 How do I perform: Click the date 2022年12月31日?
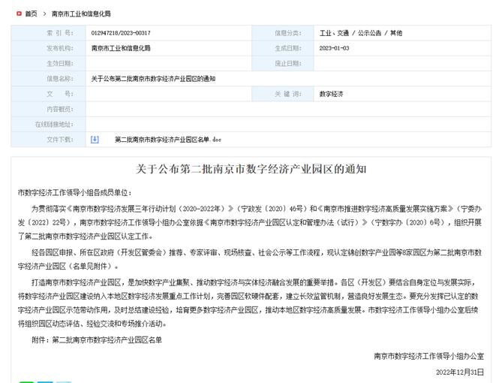click(x=460, y=372)
